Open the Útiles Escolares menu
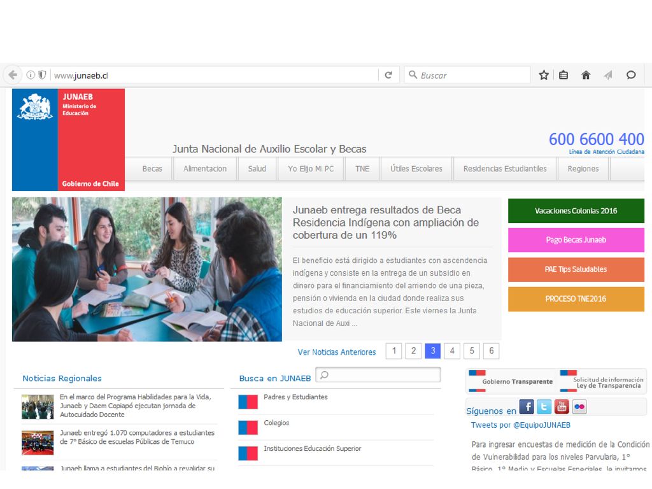652x489 pixels. (x=416, y=168)
